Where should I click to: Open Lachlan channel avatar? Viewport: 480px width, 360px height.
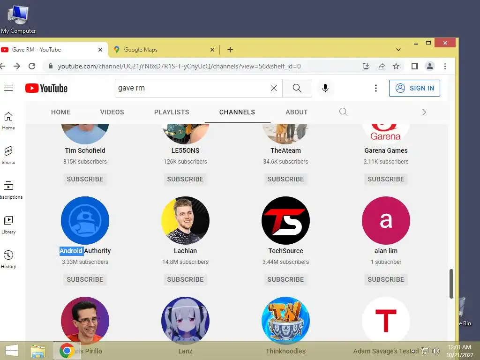[185, 220]
